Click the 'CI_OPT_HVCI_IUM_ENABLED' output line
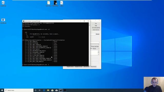The width and height of the screenshot is (164, 92). [x=41, y=62]
